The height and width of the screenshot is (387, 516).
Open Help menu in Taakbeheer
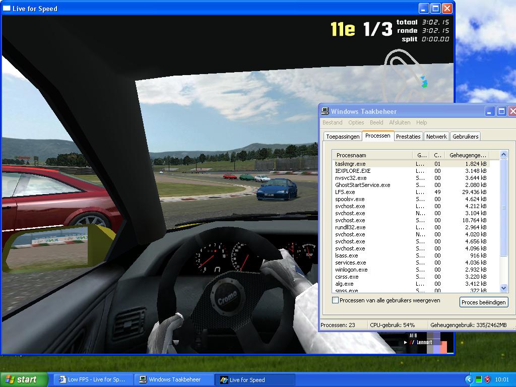tap(422, 122)
